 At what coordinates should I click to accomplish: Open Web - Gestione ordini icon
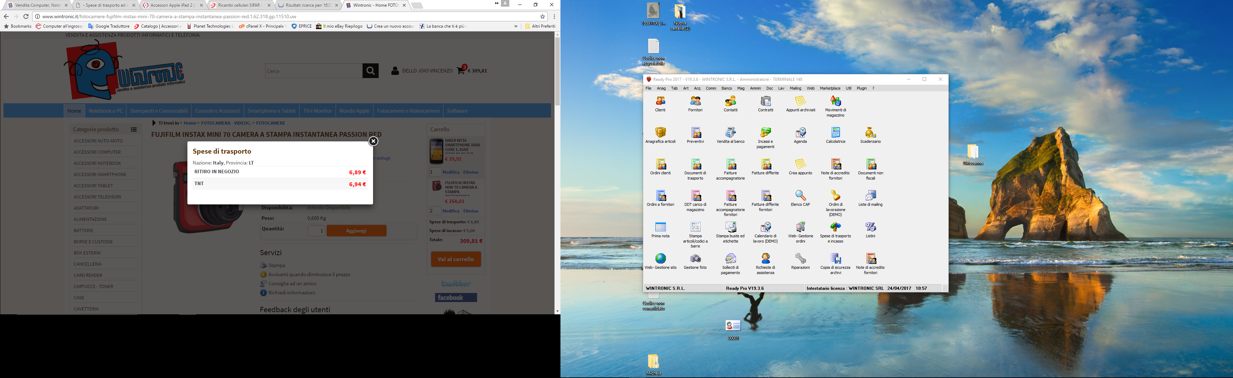[x=800, y=227]
